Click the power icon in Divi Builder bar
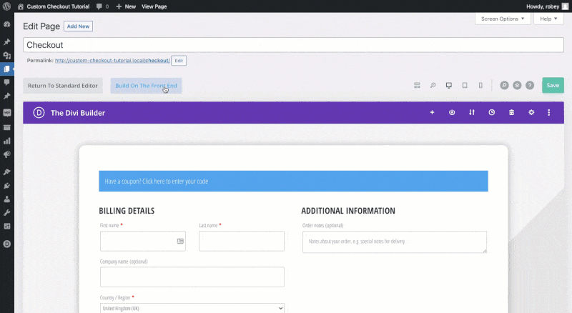572x313 pixels. point(452,112)
